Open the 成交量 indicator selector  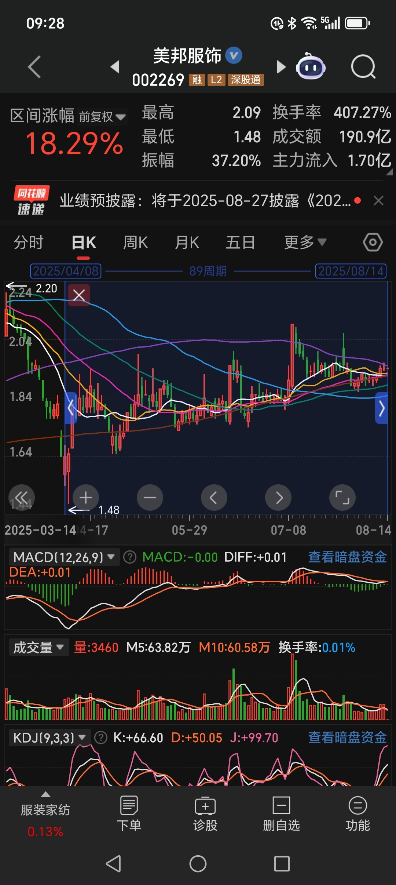click(38, 648)
